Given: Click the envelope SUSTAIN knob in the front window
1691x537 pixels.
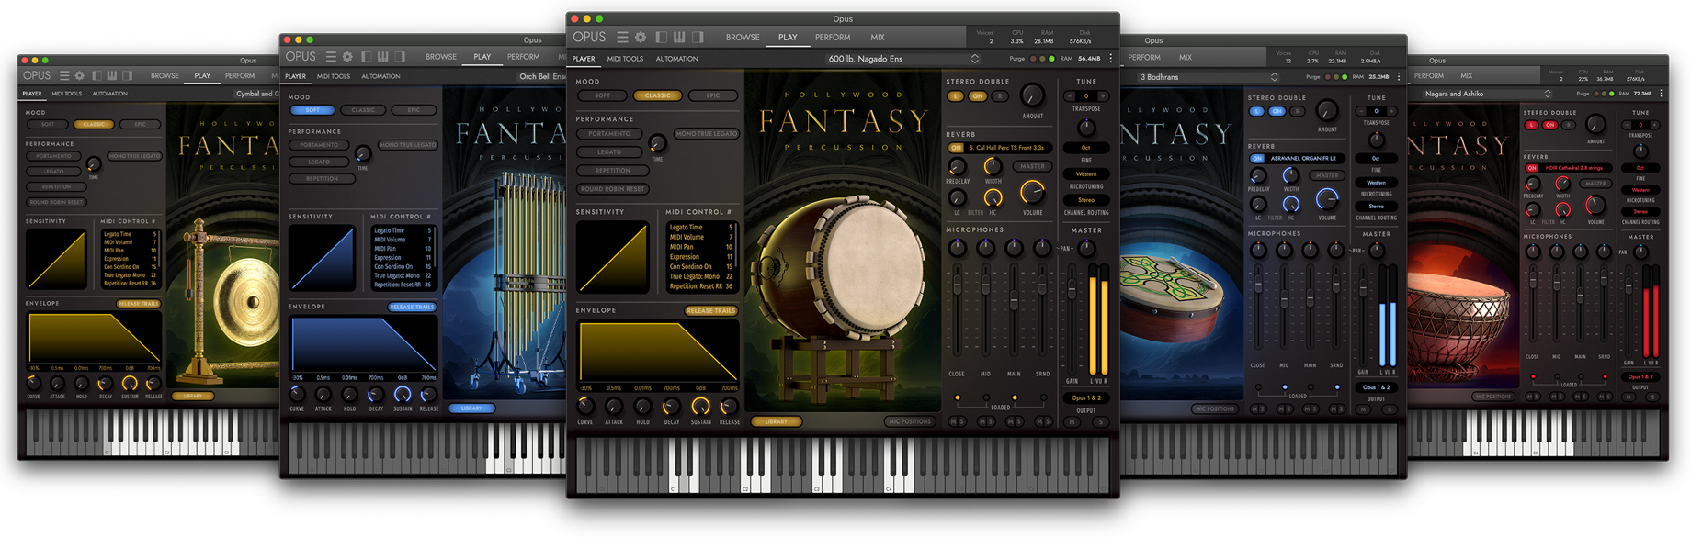Looking at the screenshot, I should pos(700,406).
